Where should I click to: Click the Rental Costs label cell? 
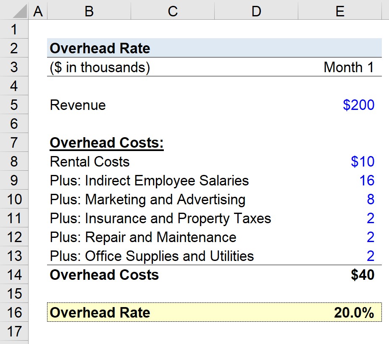pos(89,162)
